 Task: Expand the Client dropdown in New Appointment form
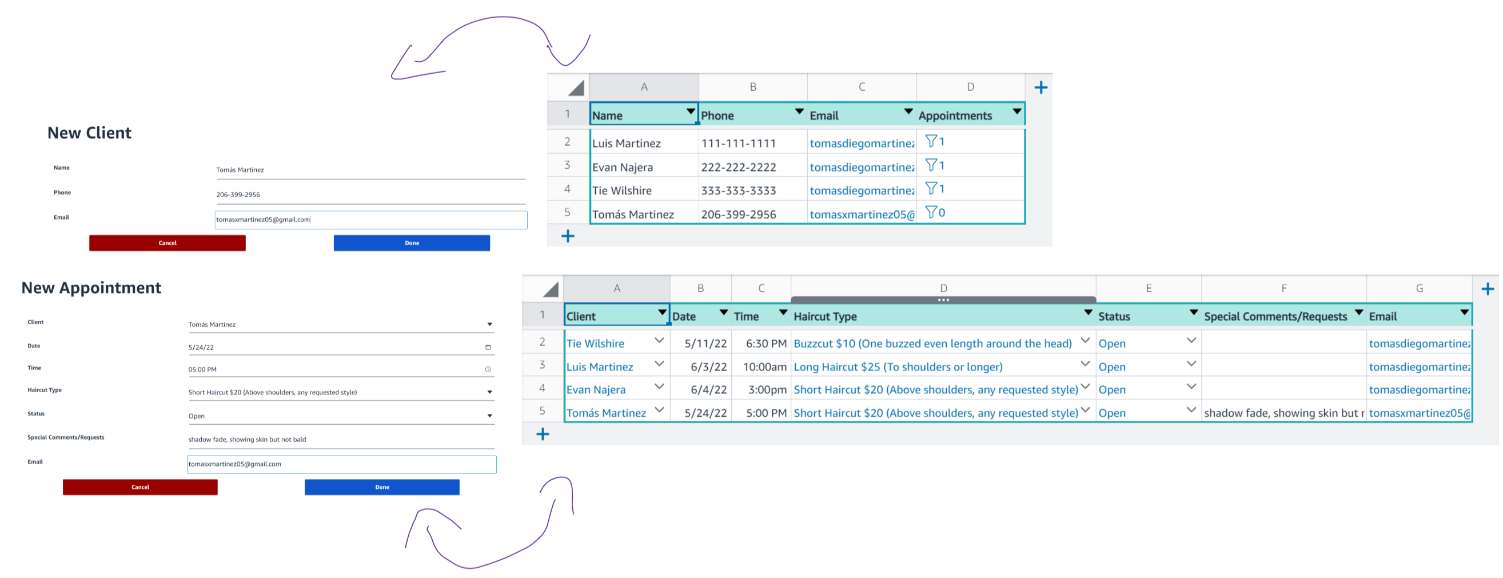pos(489,324)
